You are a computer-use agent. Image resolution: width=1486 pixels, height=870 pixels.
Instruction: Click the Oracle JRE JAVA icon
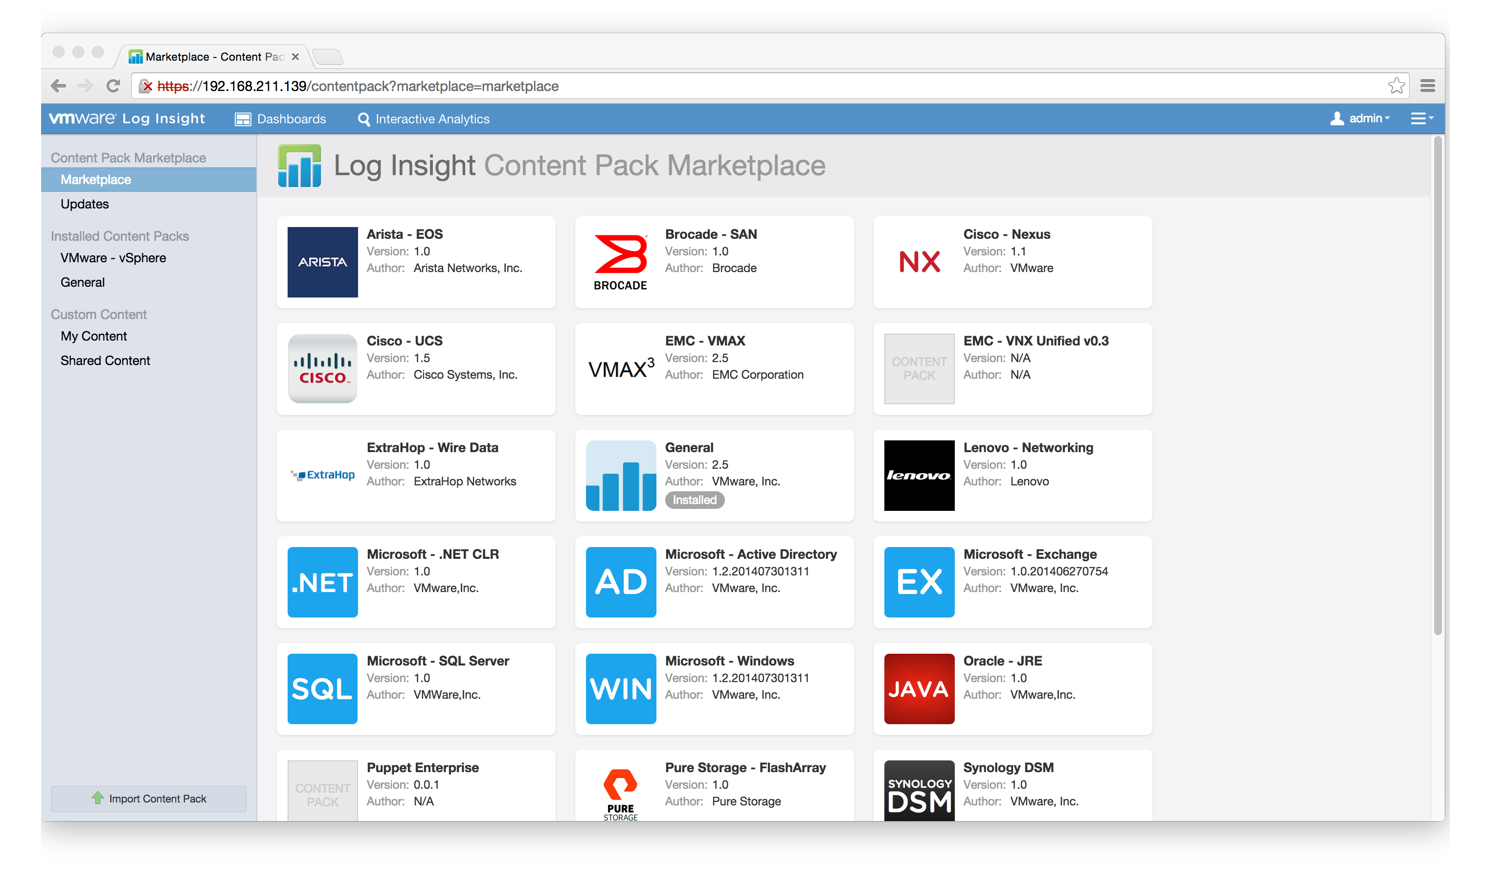(919, 689)
